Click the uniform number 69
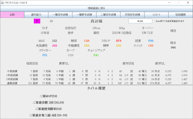The width and height of the screenshot is (193, 119). tap(51, 21)
